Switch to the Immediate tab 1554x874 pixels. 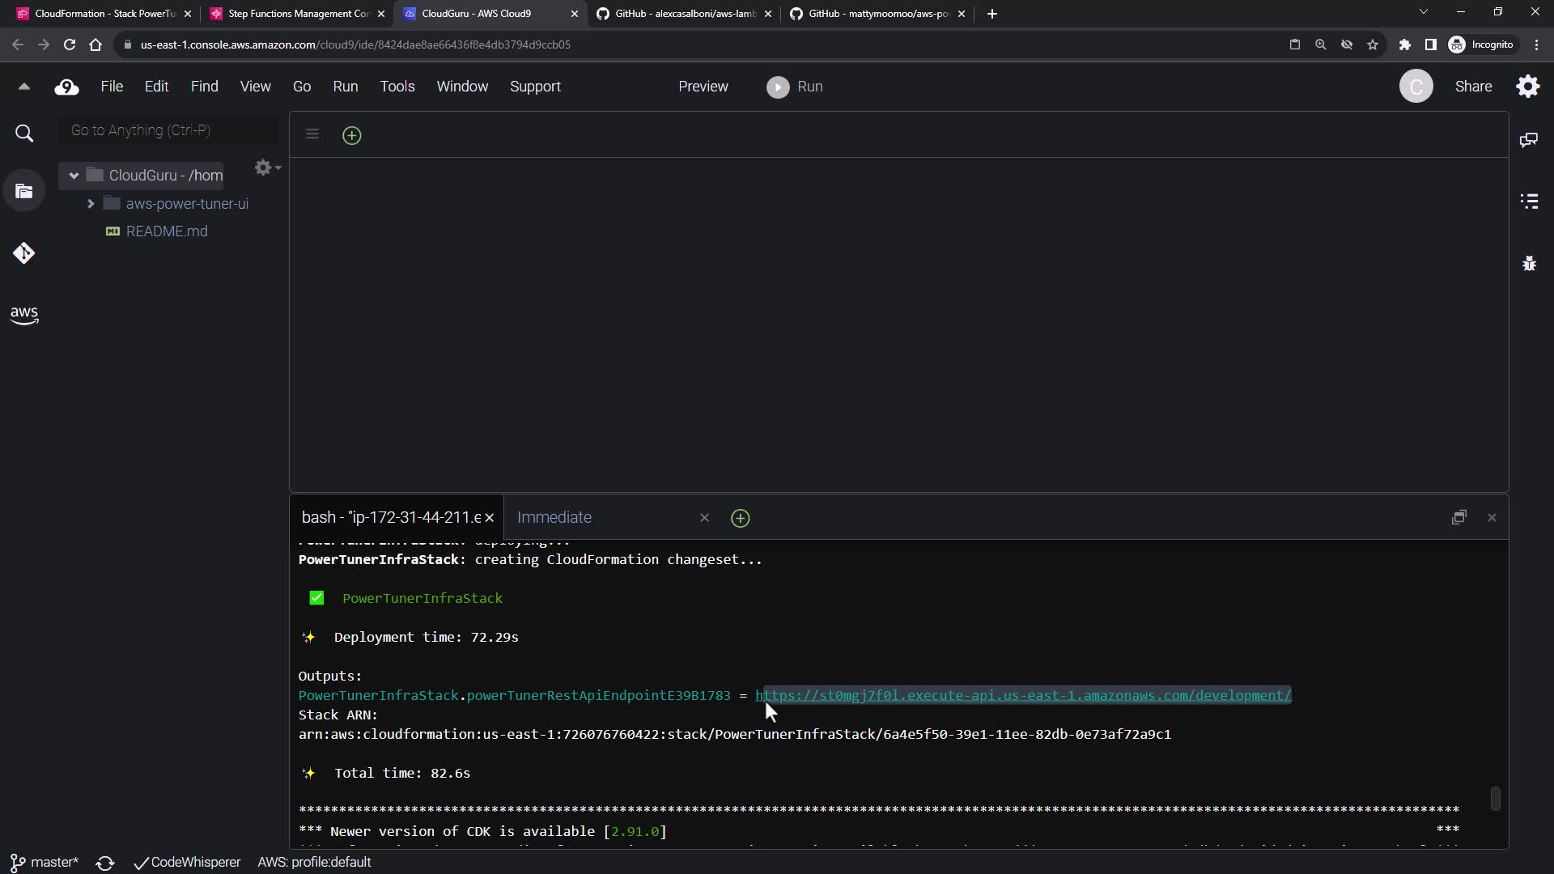click(554, 517)
